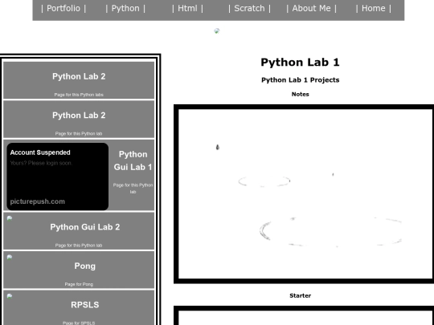Click the 'Page for SPSLS' subtitle
The image size is (434, 325).
pyautogui.click(x=79, y=323)
